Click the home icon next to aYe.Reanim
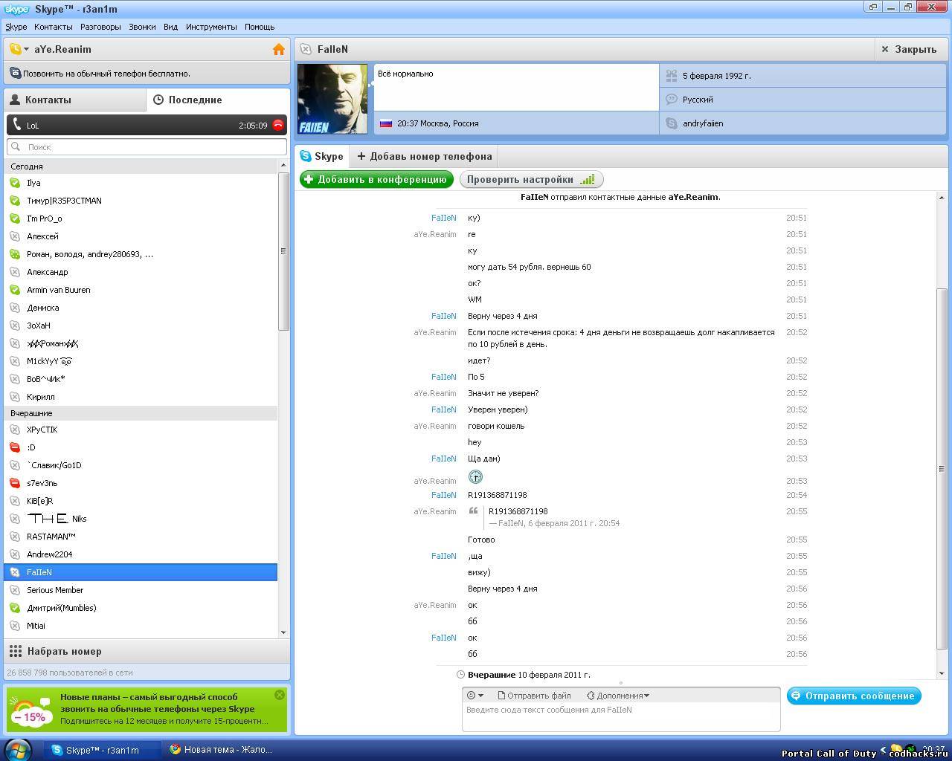Viewport: 952px width, 761px height. tap(279, 49)
